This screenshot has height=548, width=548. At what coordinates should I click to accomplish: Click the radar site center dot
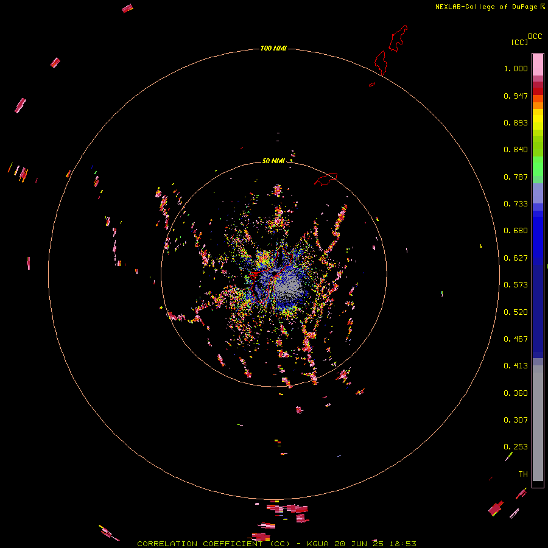275,273
